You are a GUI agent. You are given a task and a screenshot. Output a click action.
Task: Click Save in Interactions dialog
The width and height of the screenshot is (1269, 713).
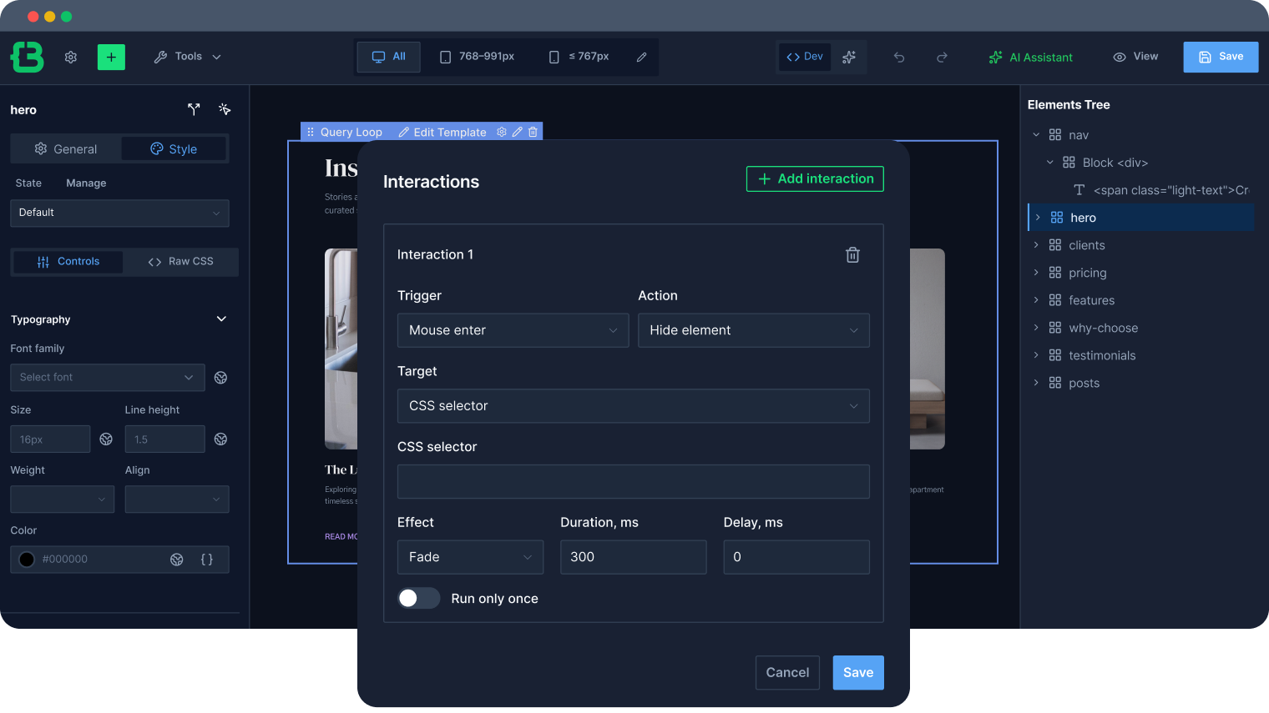858,672
